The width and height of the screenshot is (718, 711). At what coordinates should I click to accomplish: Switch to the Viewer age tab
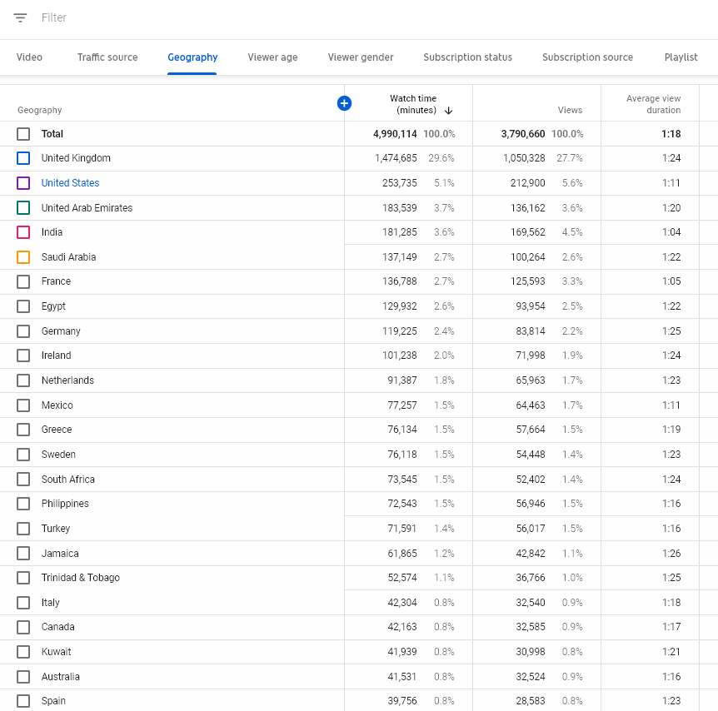click(x=272, y=57)
